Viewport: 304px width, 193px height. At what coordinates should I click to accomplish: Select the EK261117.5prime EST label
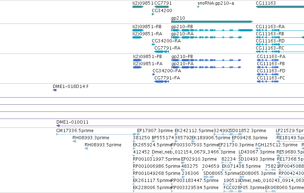(152, 181)
